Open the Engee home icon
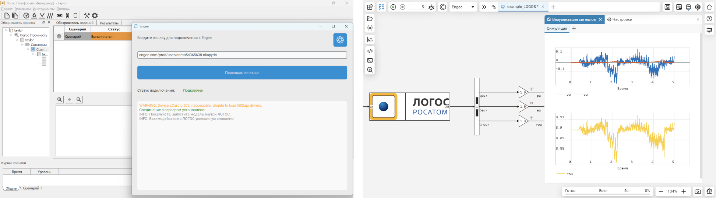This screenshot has width=716, height=198. [709, 7]
